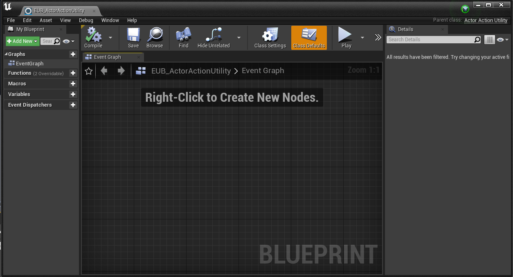The width and height of the screenshot is (513, 277).
Task: Click the green source control status icon
Action: coord(465,9)
